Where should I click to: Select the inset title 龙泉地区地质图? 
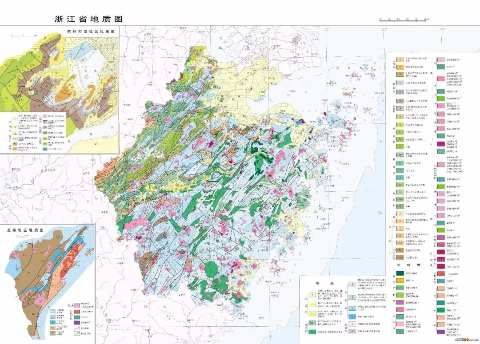[x=25, y=230]
